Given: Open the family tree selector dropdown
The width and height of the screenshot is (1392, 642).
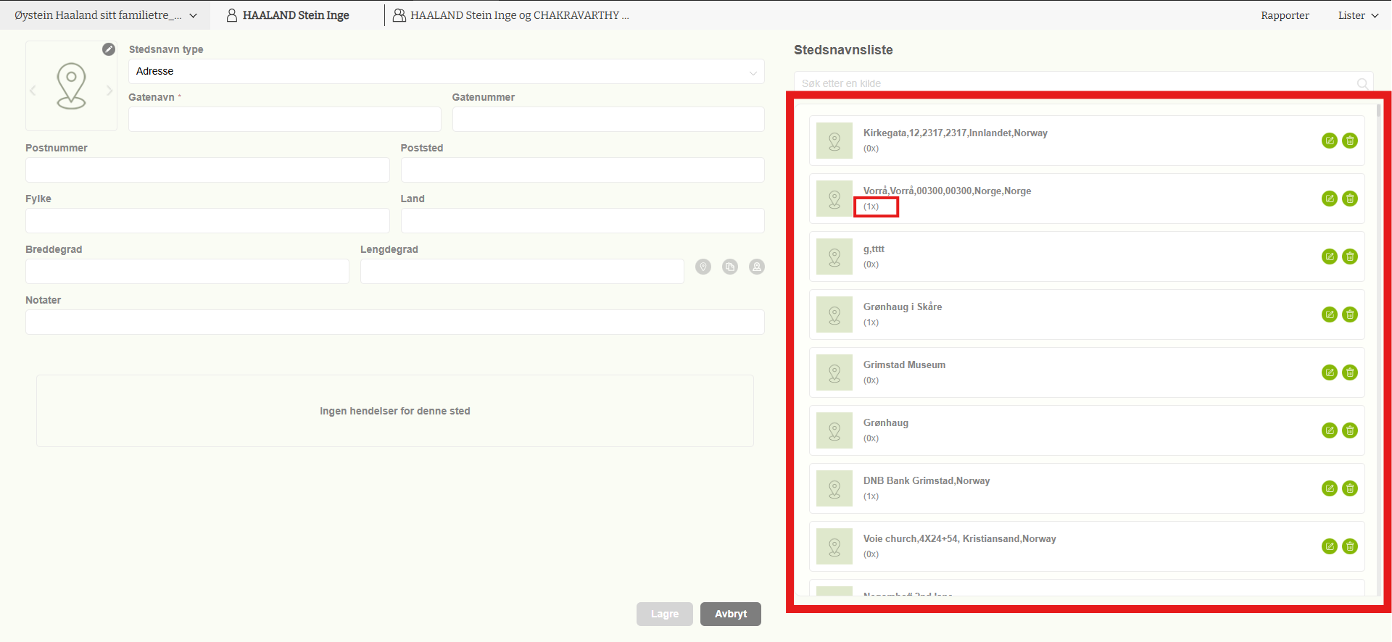Looking at the screenshot, I should [x=105, y=15].
